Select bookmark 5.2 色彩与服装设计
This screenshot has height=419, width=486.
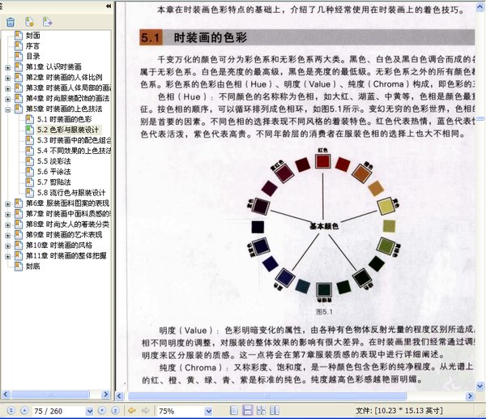click(x=68, y=130)
